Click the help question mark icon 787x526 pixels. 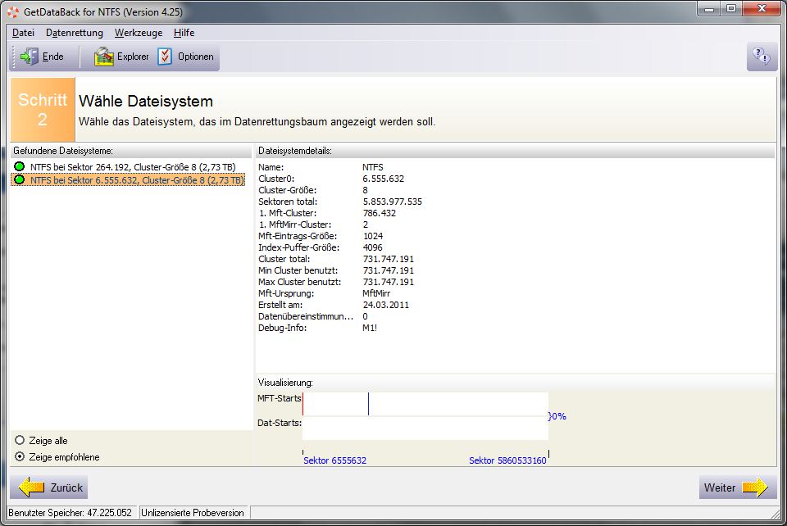tap(762, 57)
